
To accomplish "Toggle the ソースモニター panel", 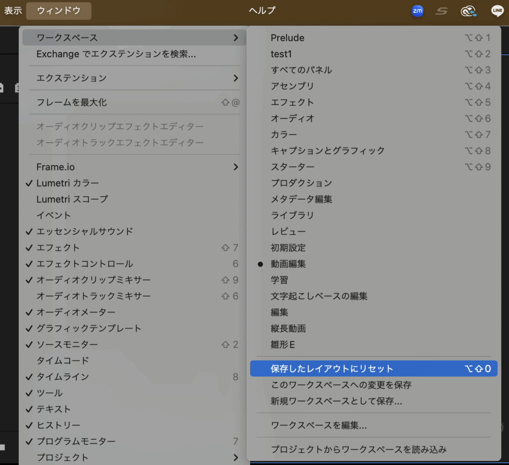I will (134, 344).
